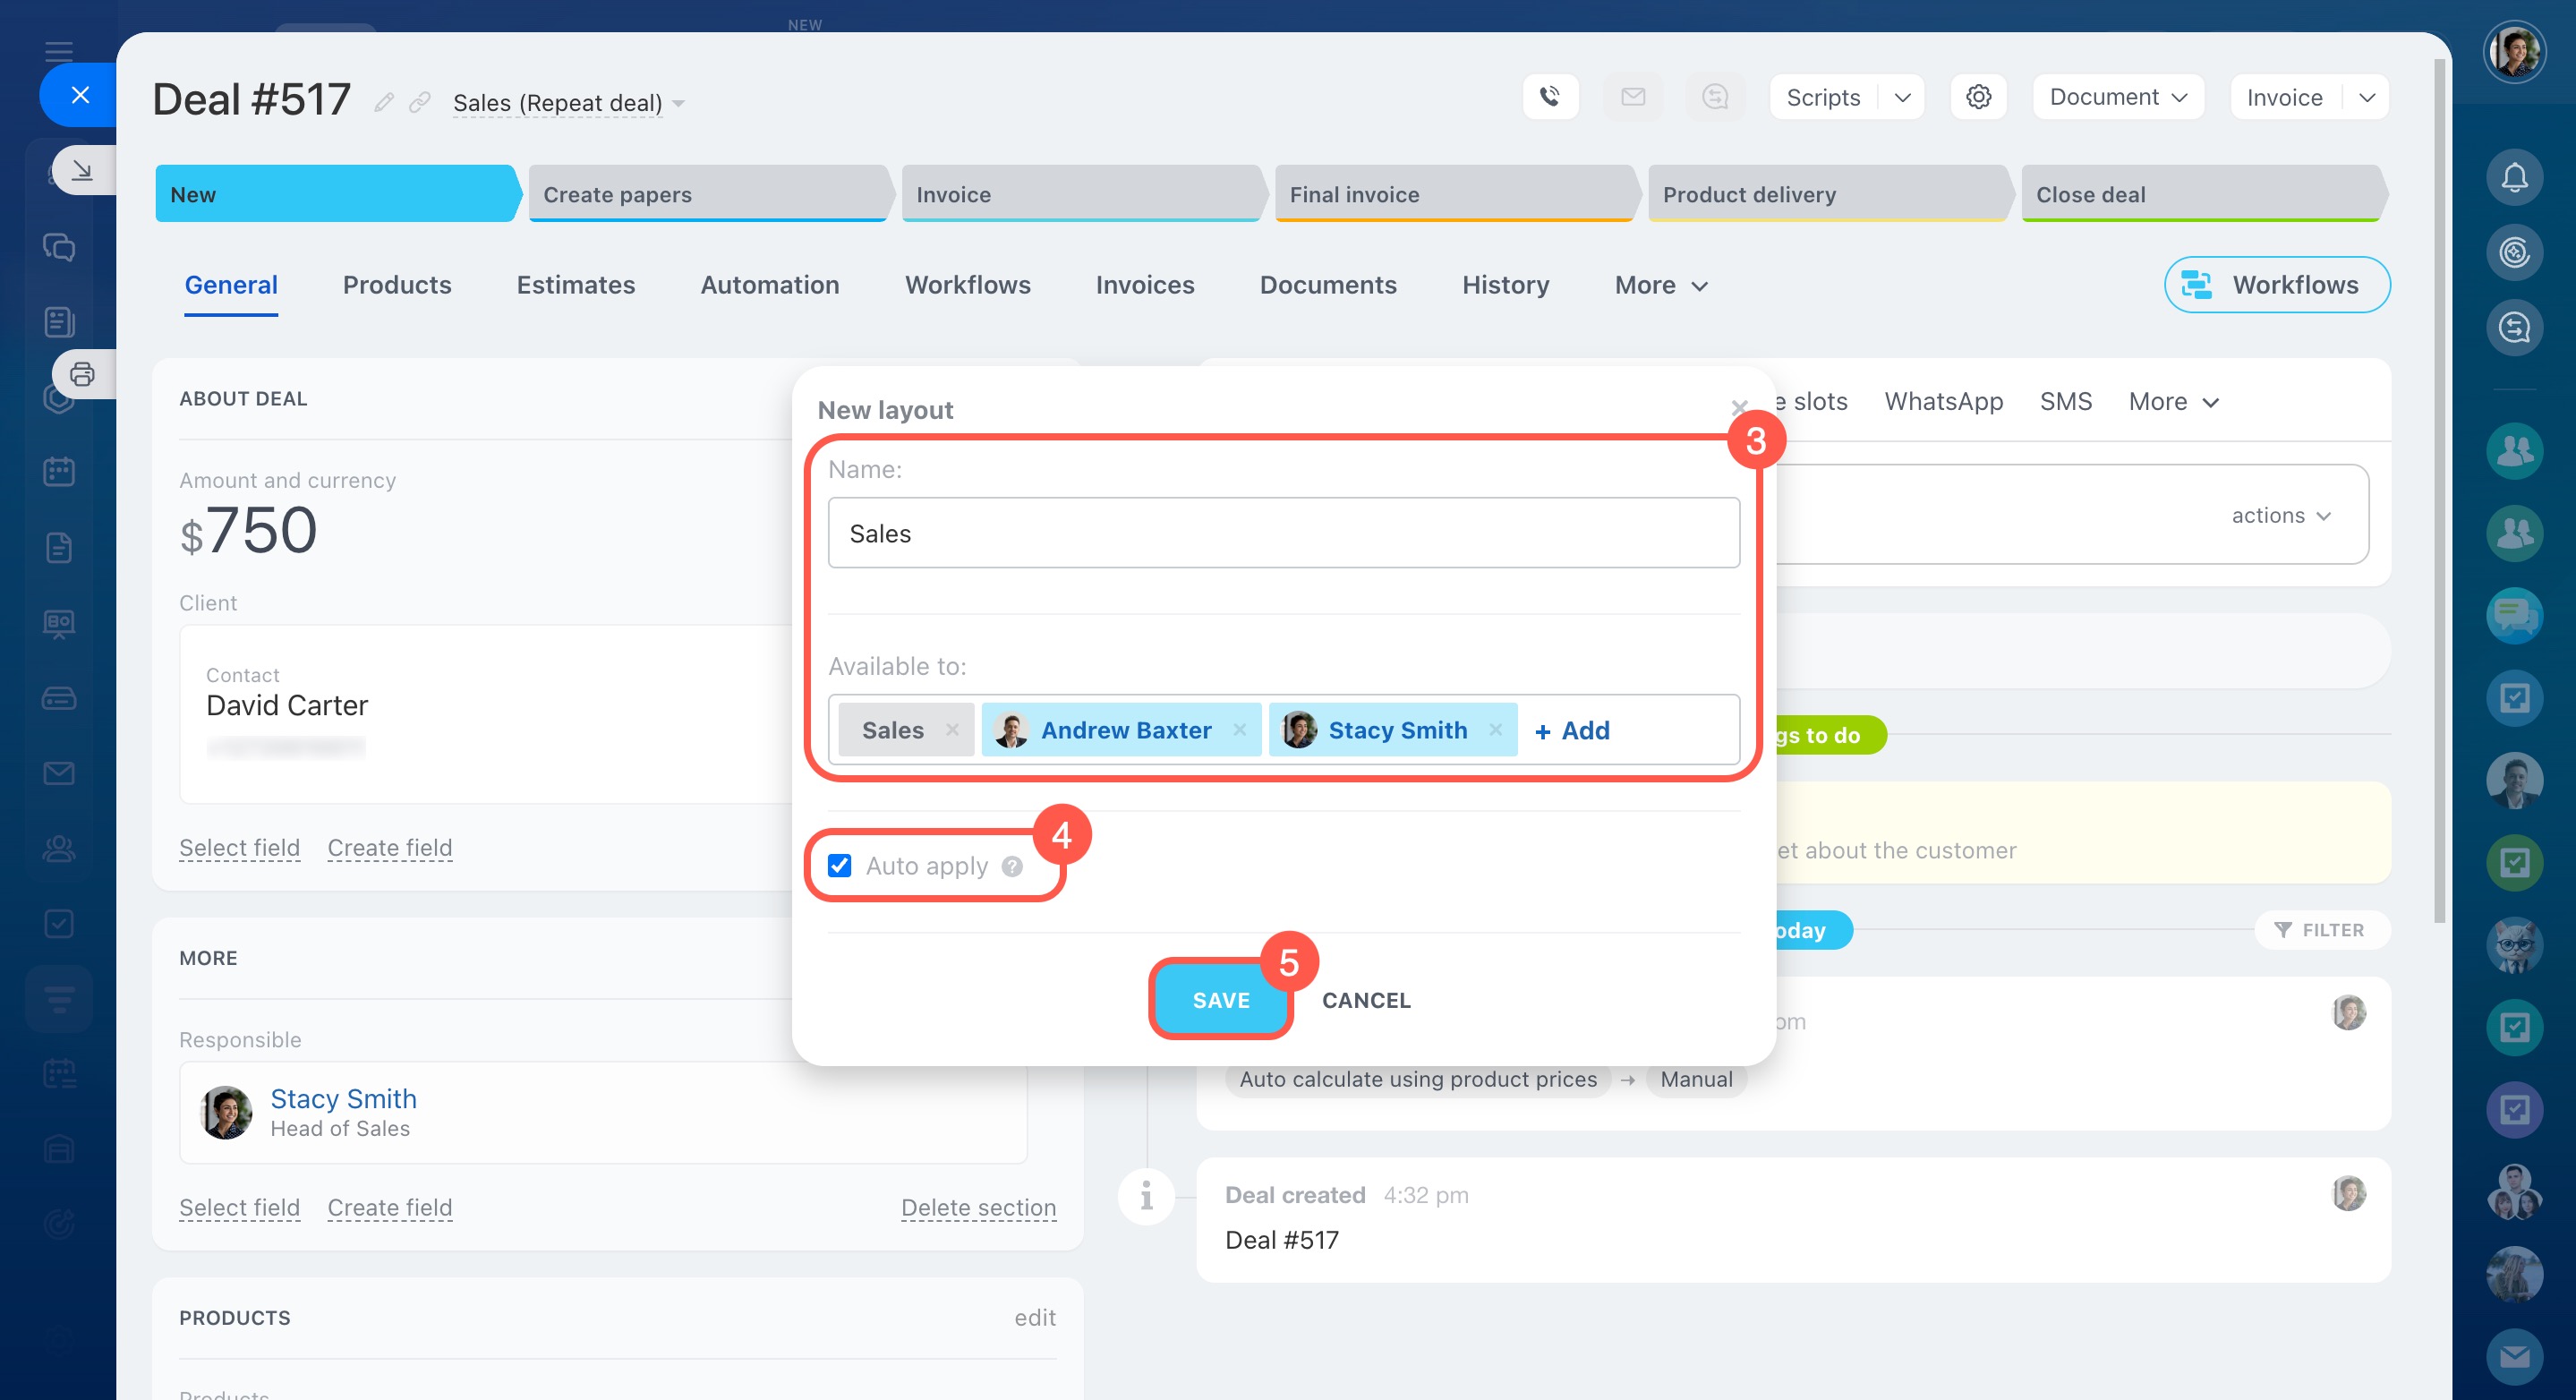Viewport: 2576px width, 1400px height.
Task: Click the printer icon on left edge
Action: tap(82, 375)
